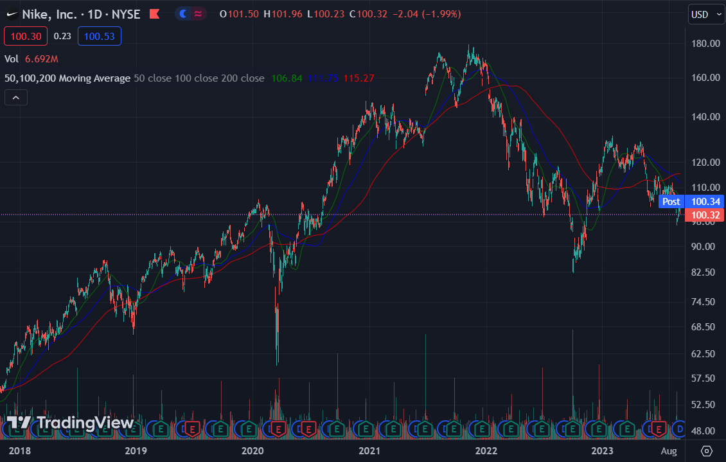The height and width of the screenshot is (462, 726).
Task: Click the red 100.32 last price tag
Action: tap(705, 215)
